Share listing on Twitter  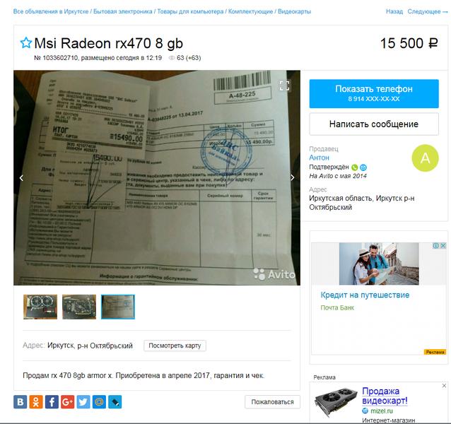pos(83,401)
